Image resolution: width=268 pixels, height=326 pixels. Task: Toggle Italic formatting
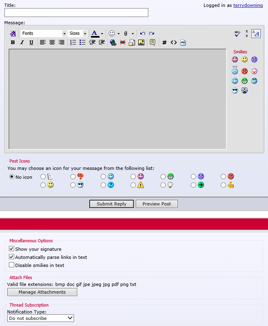[x=22, y=42]
